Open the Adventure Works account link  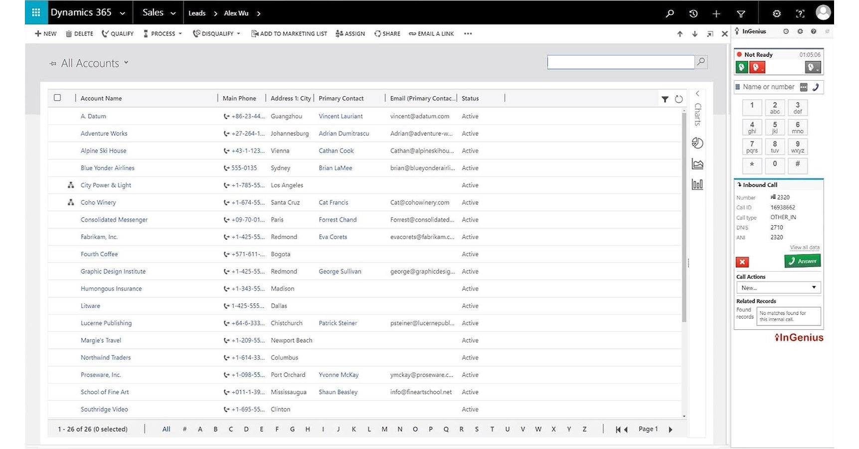[x=104, y=133]
